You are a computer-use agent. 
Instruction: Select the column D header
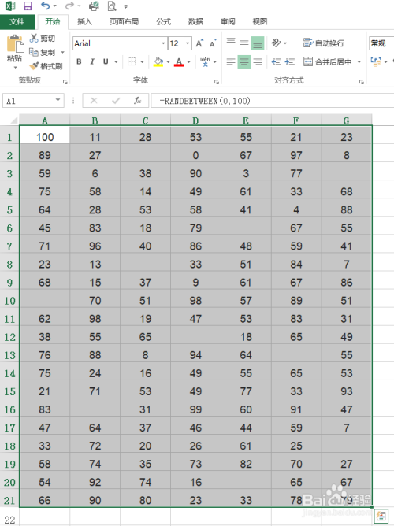(195, 120)
